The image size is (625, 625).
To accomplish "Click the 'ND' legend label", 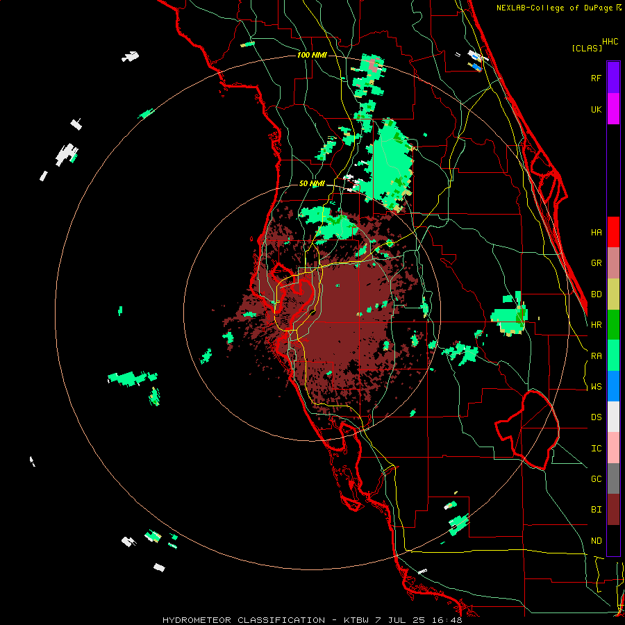I will tap(596, 541).
